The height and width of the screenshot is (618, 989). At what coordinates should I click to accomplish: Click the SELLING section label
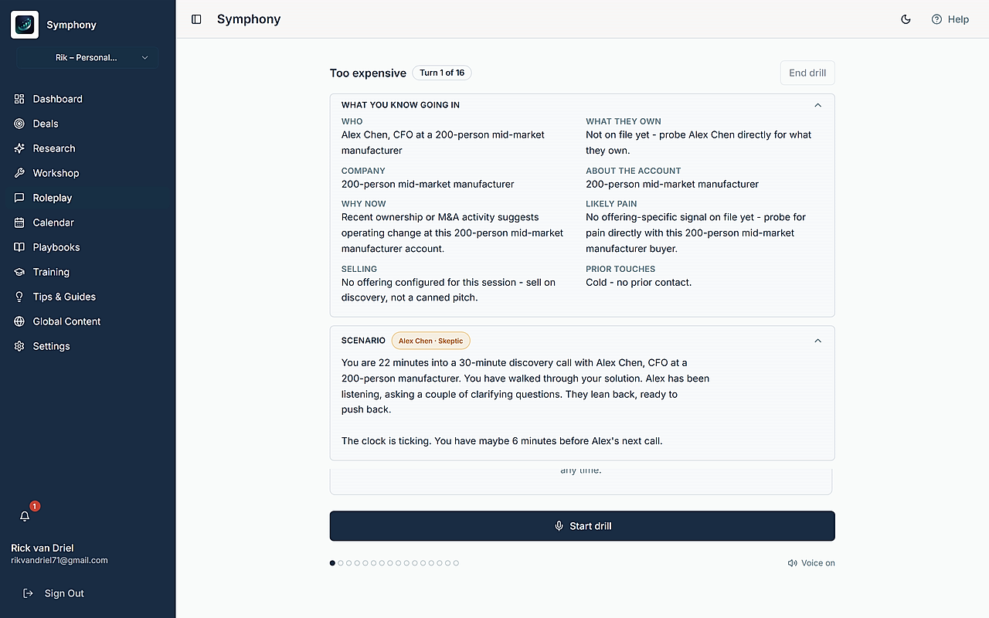tap(359, 269)
